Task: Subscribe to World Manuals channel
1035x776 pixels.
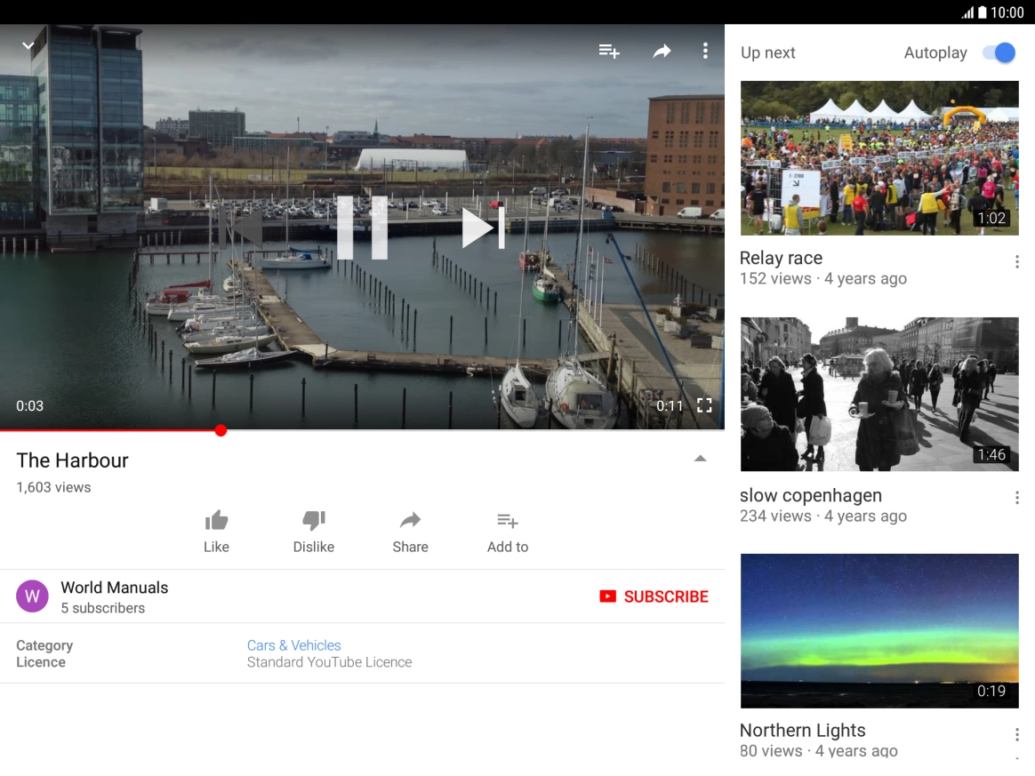Action: pyautogui.click(x=654, y=596)
